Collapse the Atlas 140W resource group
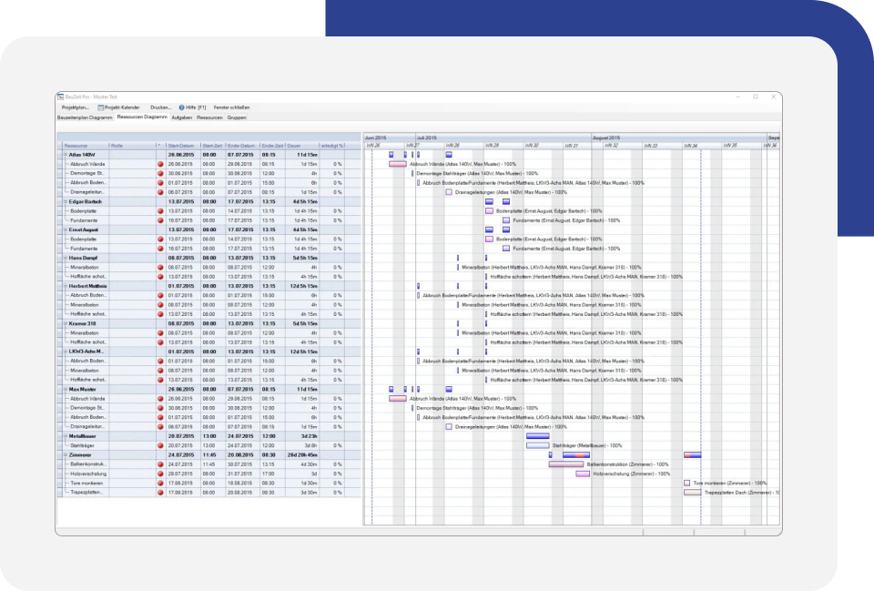Viewport: 874px width, 591px height. pos(65,155)
